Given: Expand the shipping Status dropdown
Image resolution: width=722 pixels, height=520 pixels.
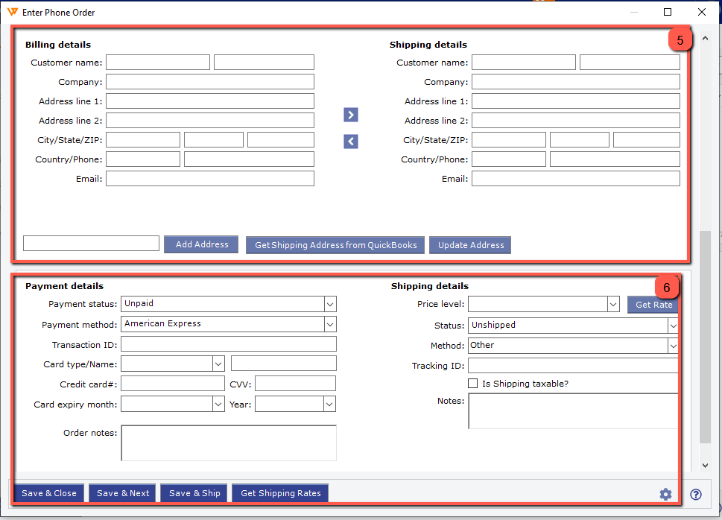Looking at the screenshot, I should [x=672, y=326].
